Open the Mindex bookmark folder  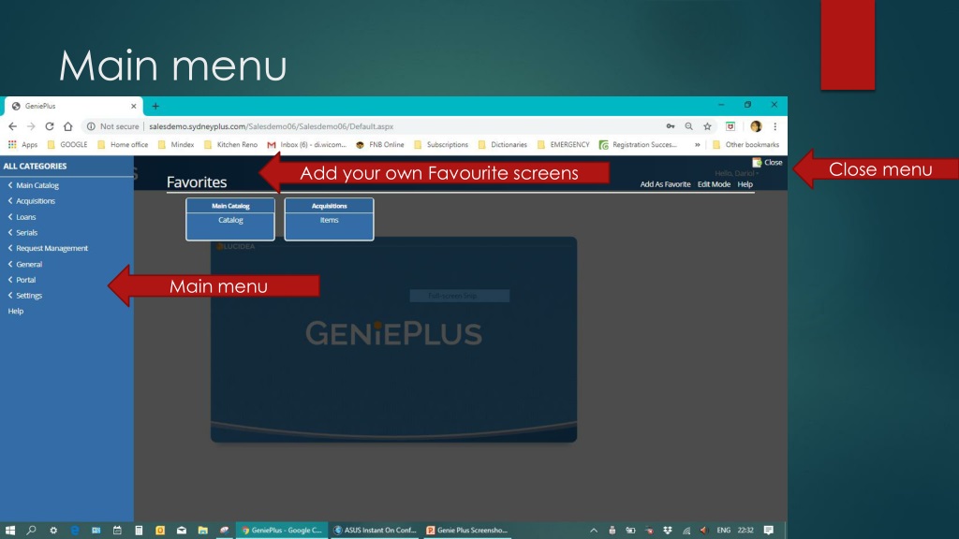pos(176,145)
